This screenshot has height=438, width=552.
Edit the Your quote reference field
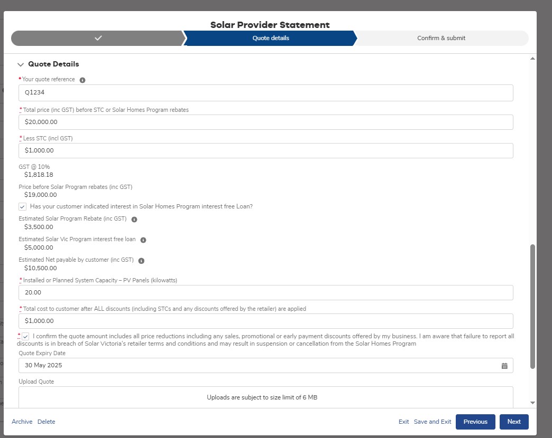266,93
